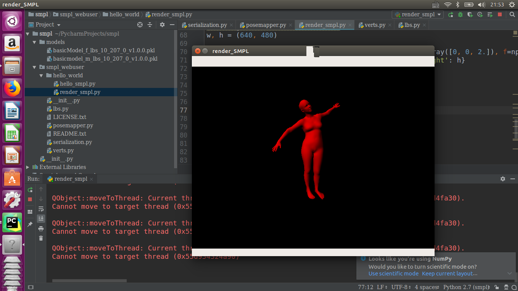Expand the NumPy notification chevron
The image size is (518, 291).
tap(510, 273)
